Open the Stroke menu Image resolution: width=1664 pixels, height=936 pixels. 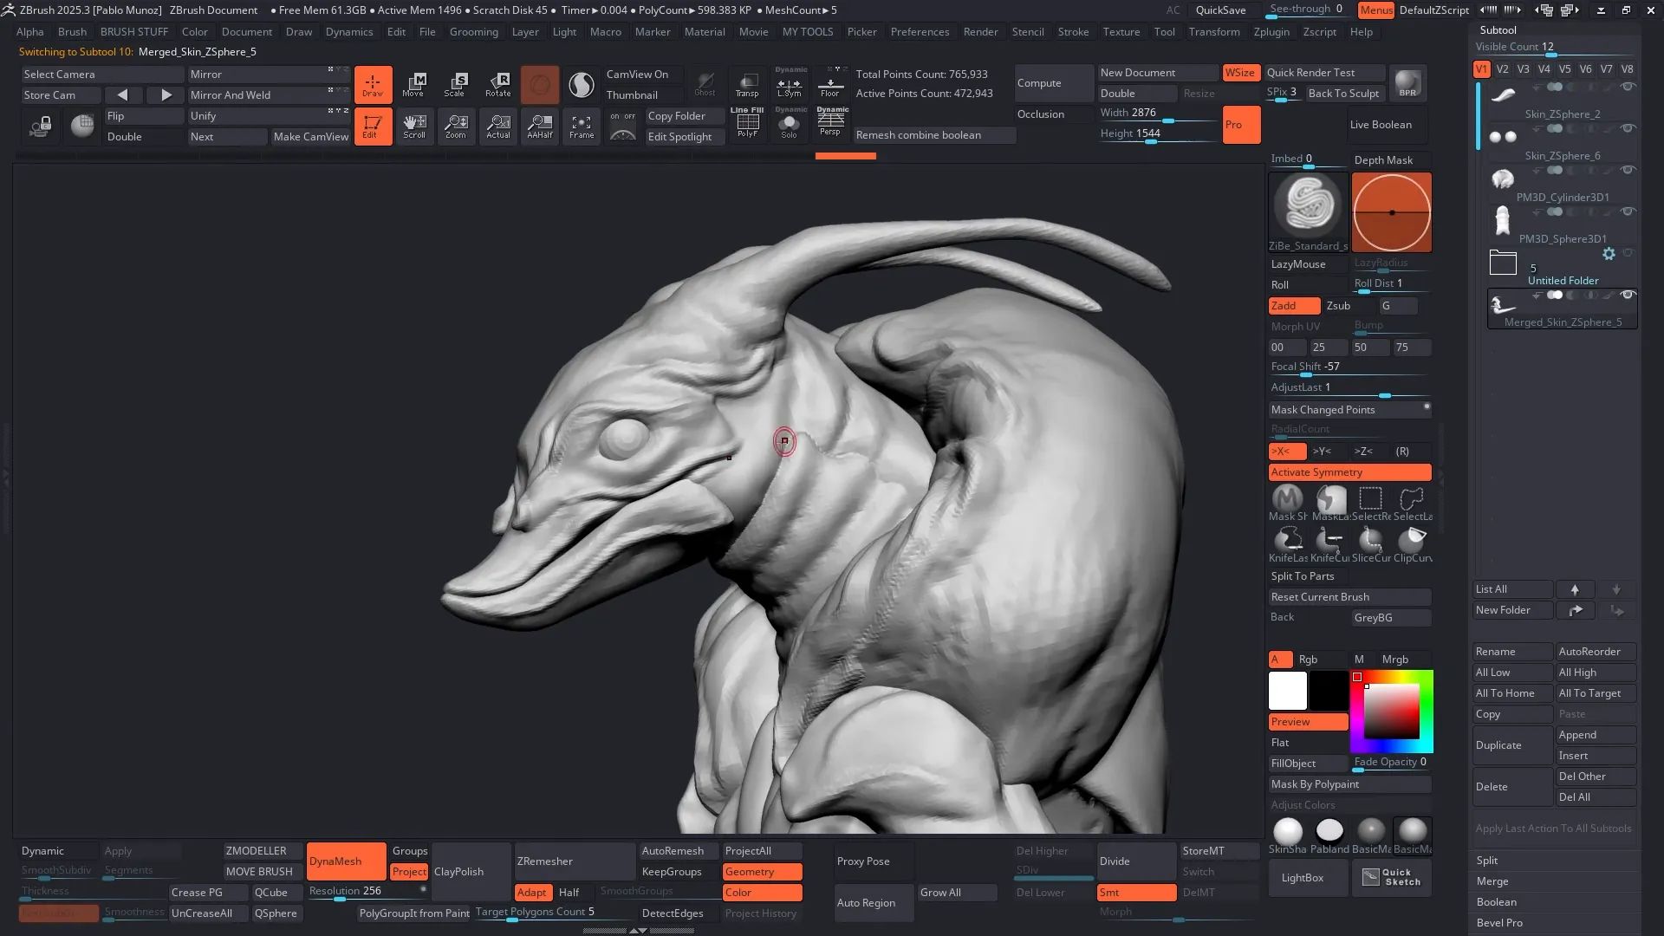point(1073,32)
